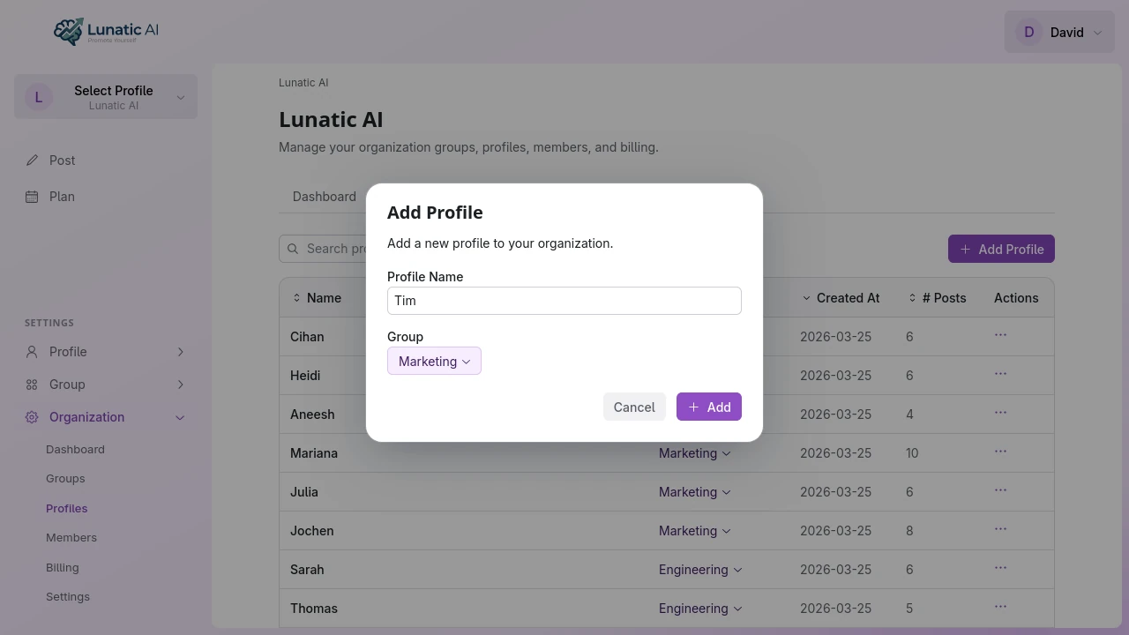Go to Members sub-item
Screen dimensions: 1129x635
(71, 537)
